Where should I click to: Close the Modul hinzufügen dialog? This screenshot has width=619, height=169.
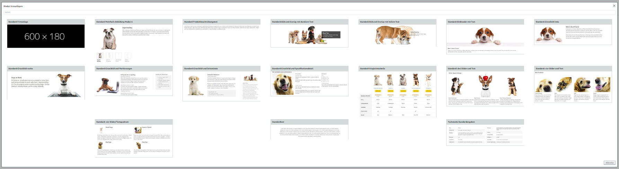pyautogui.click(x=614, y=6)
